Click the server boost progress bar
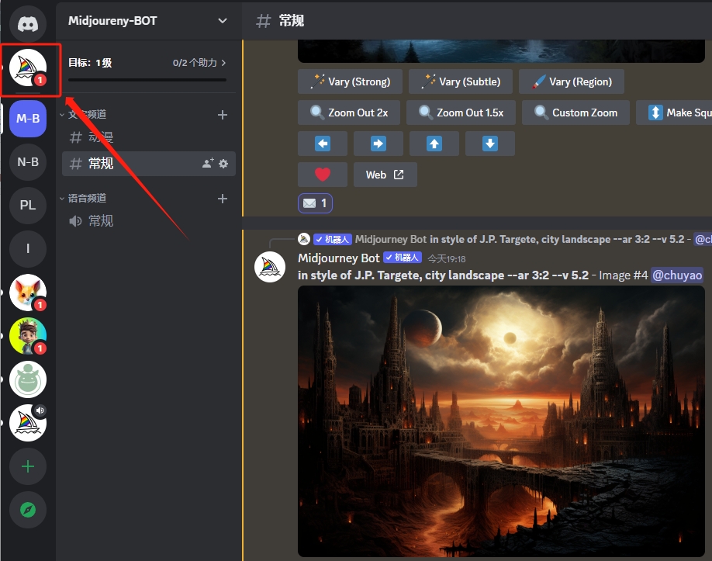Viewport: 712px width, 561px height. pyautogui.click(x=147, y=79)
